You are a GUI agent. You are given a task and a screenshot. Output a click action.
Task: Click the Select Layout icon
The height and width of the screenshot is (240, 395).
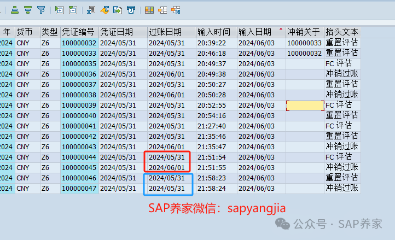point(162,10)
